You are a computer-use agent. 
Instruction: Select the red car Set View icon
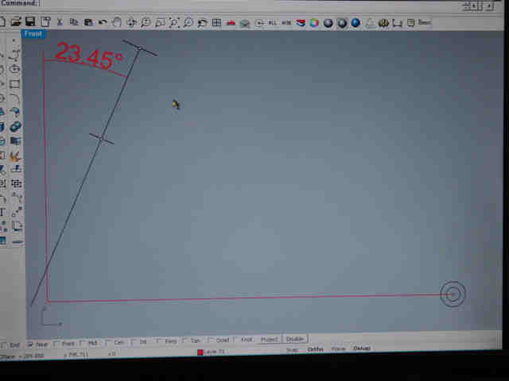coord(231,23)
